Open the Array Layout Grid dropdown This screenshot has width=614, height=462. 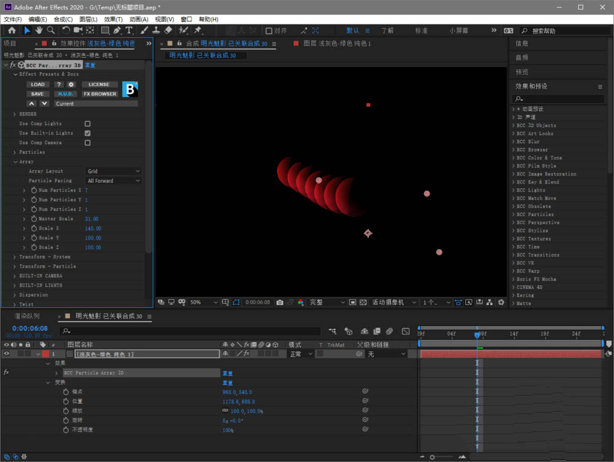[114, 171]
